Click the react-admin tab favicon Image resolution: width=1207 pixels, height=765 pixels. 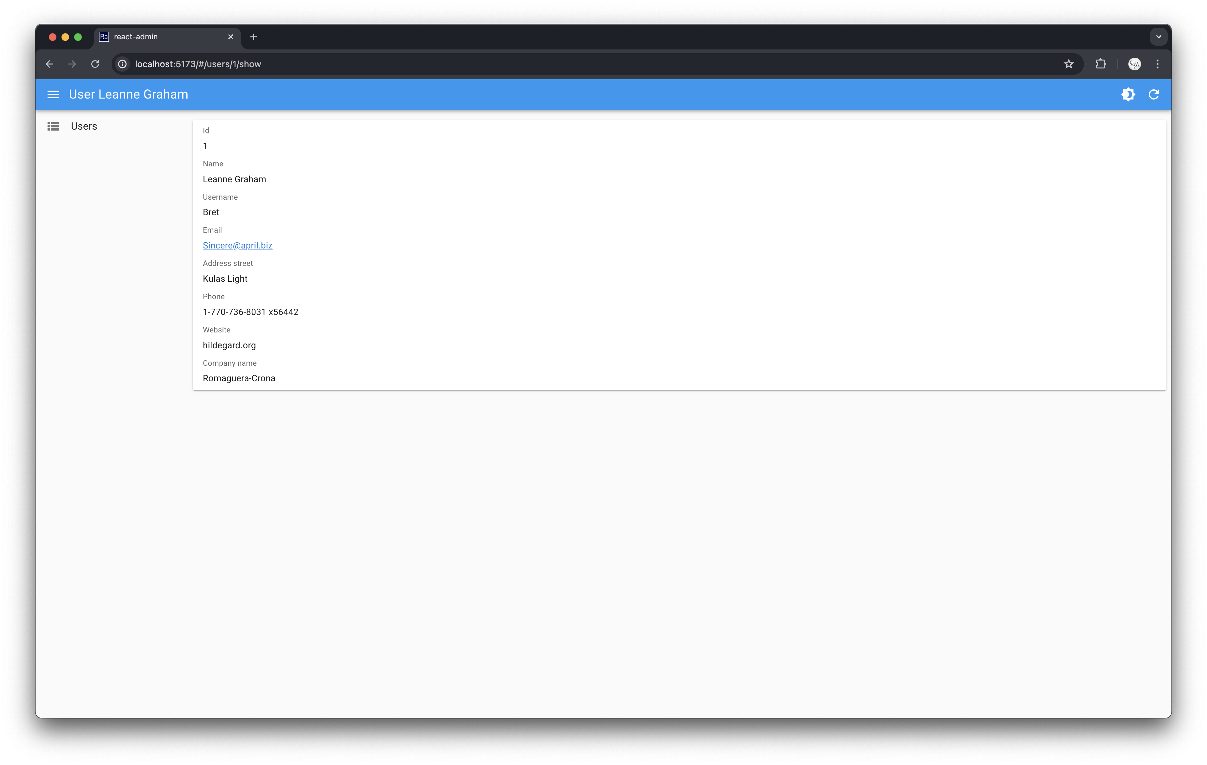pyautogui.click(x=104, y=36)
